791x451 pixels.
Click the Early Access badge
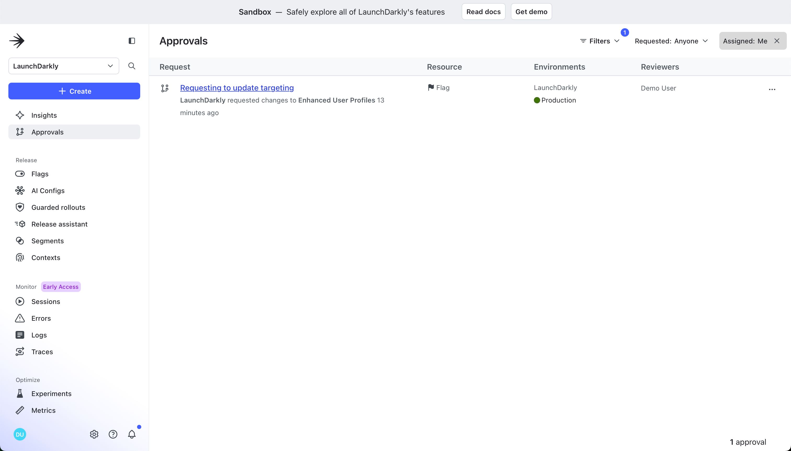61,286
